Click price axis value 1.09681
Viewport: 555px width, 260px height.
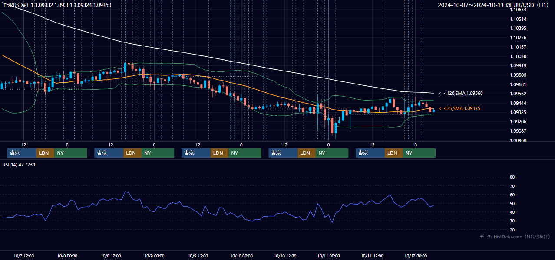click(518, 84)
